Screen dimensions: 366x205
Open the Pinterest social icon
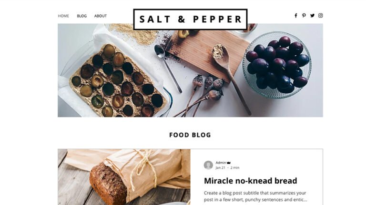coord(304,16)
